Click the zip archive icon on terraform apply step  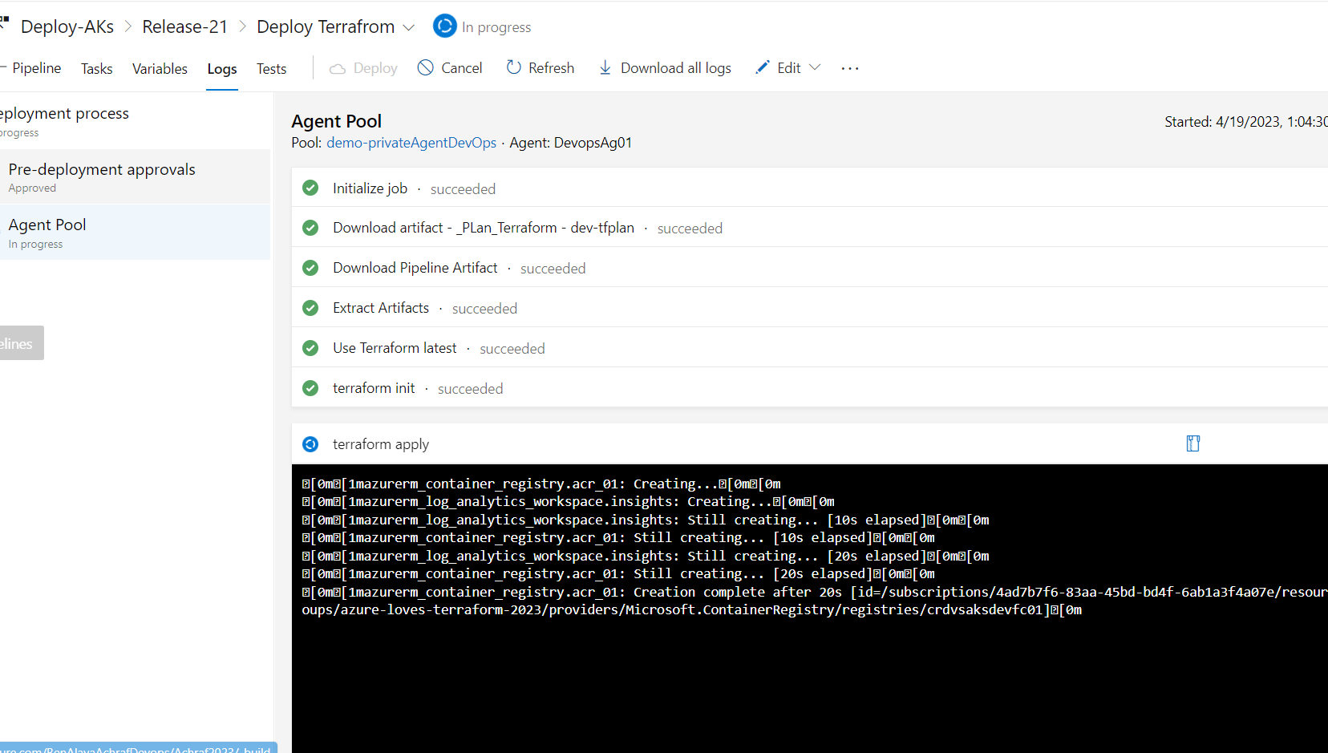1192,443
